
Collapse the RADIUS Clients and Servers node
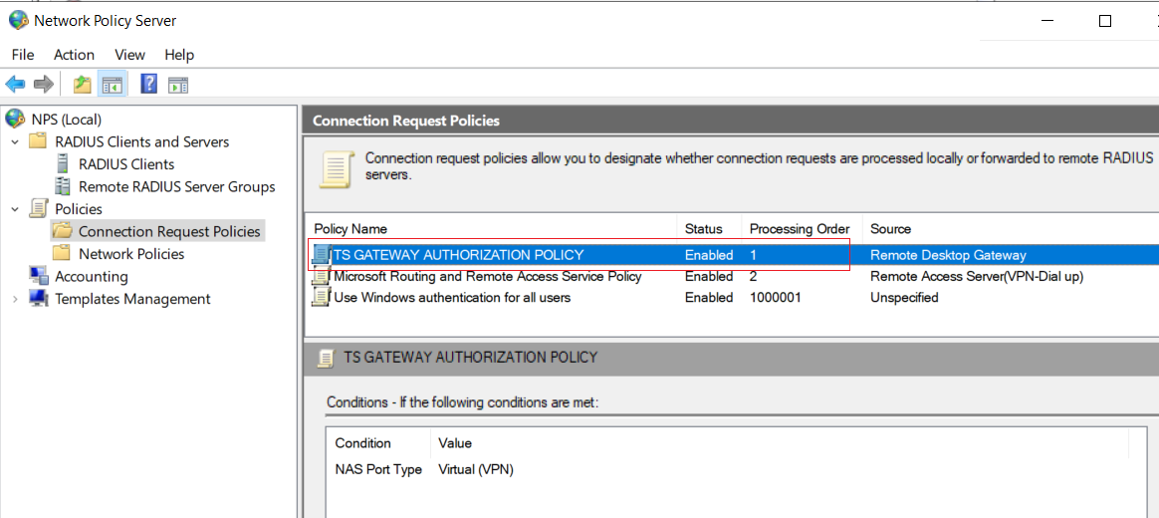(x=15, y=141)
